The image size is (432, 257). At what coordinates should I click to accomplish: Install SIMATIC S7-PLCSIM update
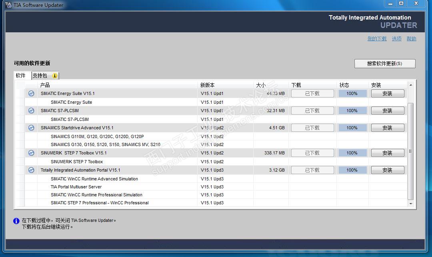388,111
